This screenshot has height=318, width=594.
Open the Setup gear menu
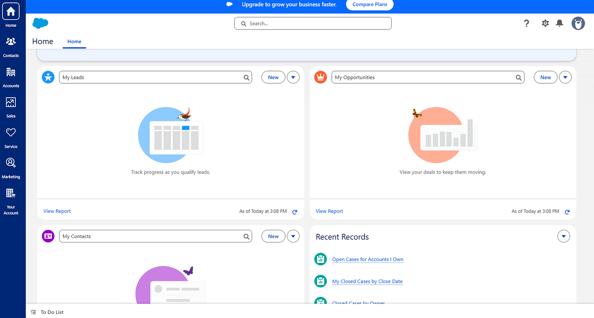coord(545,23)
